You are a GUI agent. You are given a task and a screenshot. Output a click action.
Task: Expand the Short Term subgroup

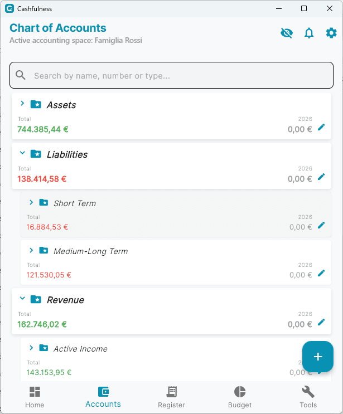(31, 202)
